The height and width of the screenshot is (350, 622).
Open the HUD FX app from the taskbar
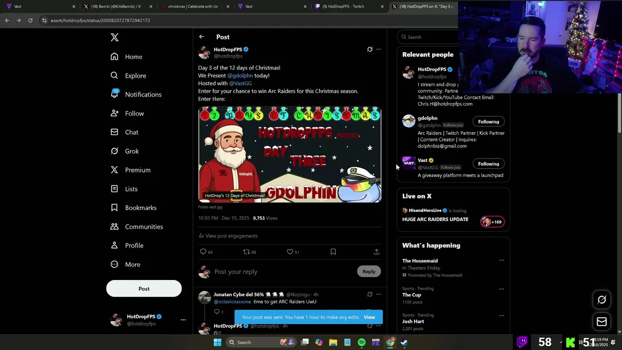(376, 342)
